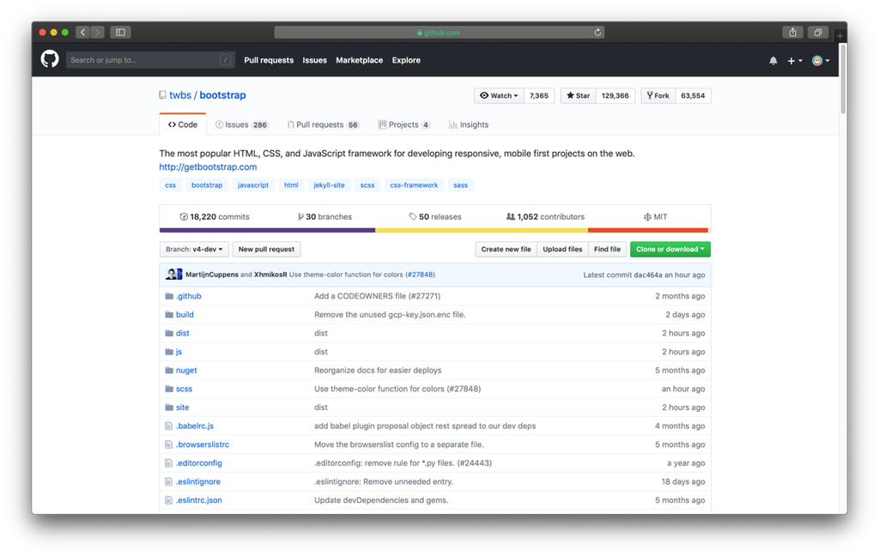This screenshot has width=879, height=556.
Task: Open the twbs owner link
Action: click(x=180, y=95)
